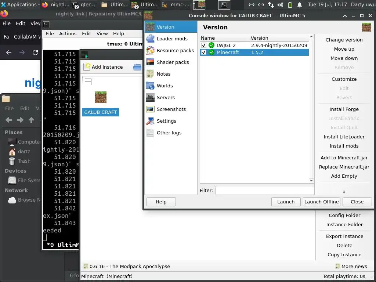Open Trash in file manager Places
This screenshot has height=282, width=376.
click(x=20, y=161)
